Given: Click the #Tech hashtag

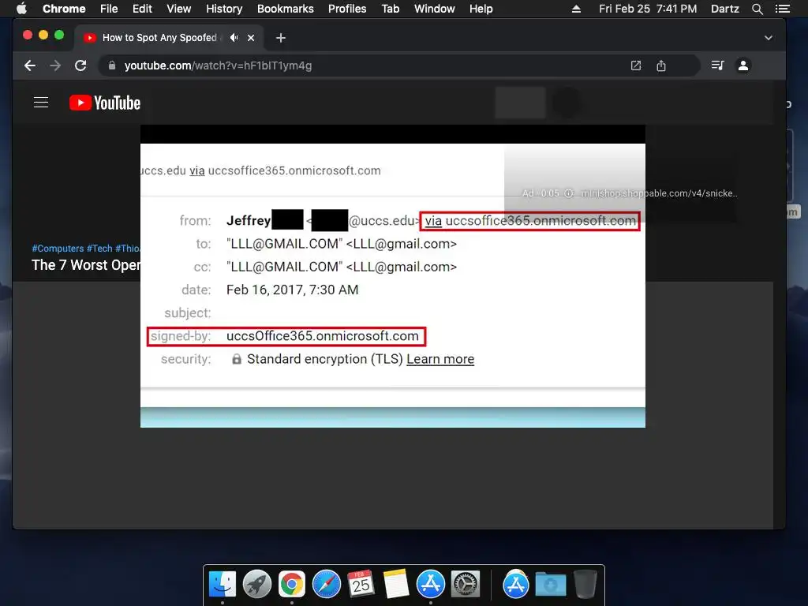Looking at the screenshot, I should (99, 249).
